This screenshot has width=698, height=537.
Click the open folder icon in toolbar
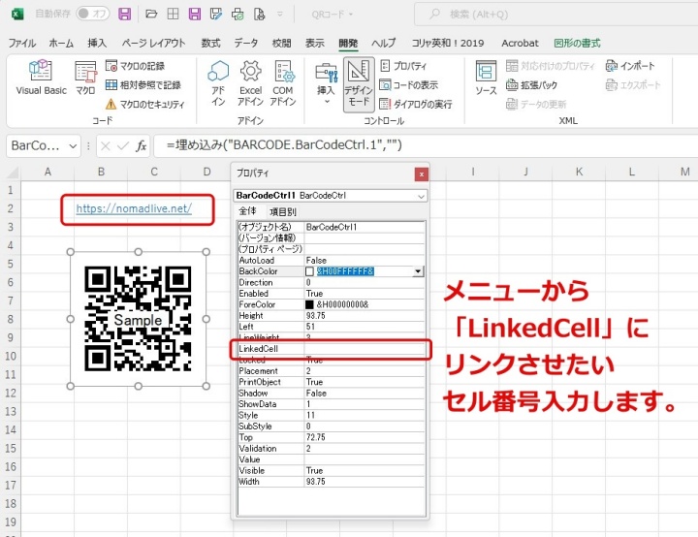pyautogui.click(x=151, y=14)
